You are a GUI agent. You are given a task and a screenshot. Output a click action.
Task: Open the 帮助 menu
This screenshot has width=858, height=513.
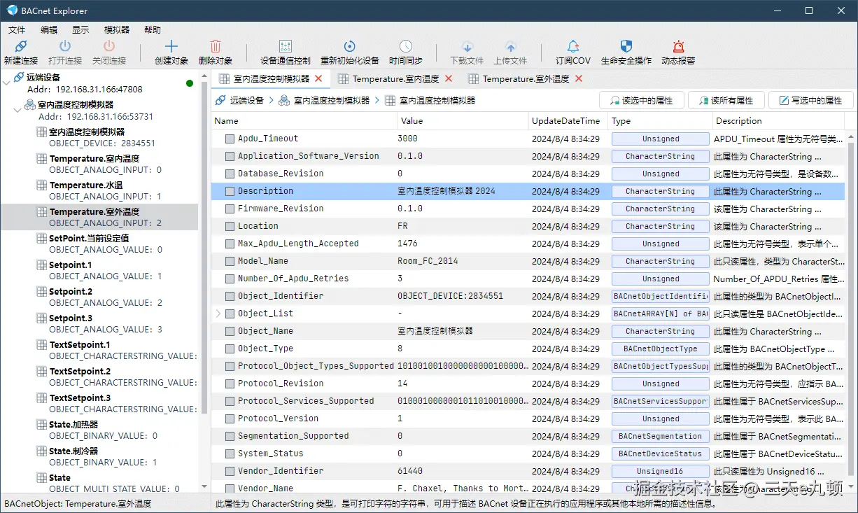tap(153, 30)
